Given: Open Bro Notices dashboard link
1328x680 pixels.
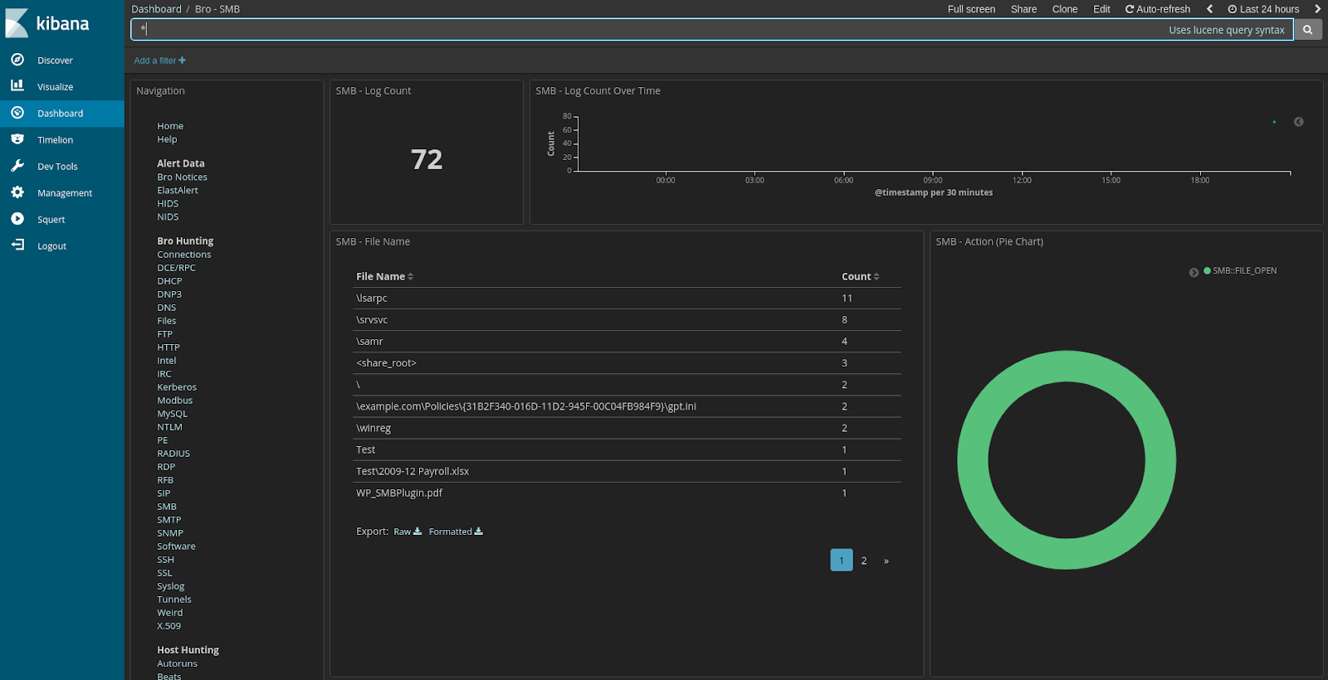Looking at the screenshot, I should [182, 177].
